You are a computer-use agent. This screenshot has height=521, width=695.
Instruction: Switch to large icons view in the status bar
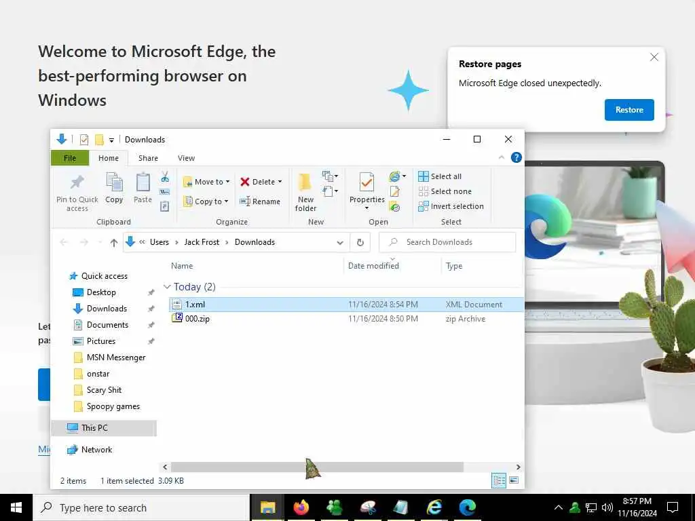514,480
